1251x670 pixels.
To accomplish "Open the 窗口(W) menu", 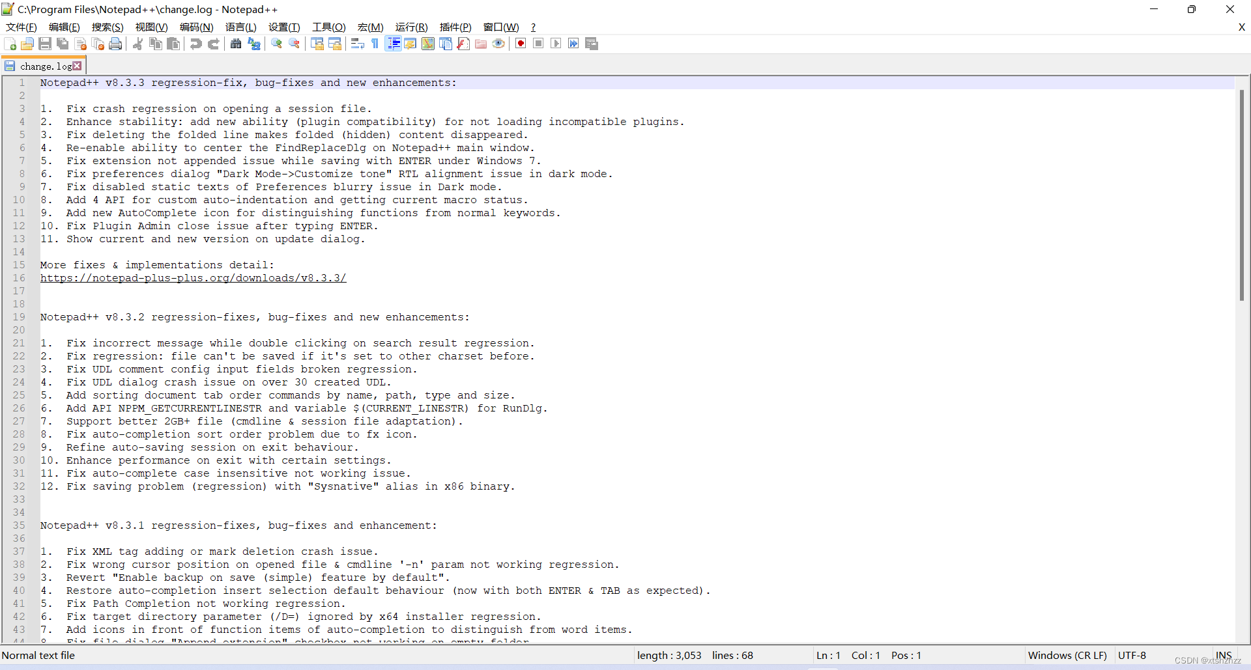I will (501, 27).
